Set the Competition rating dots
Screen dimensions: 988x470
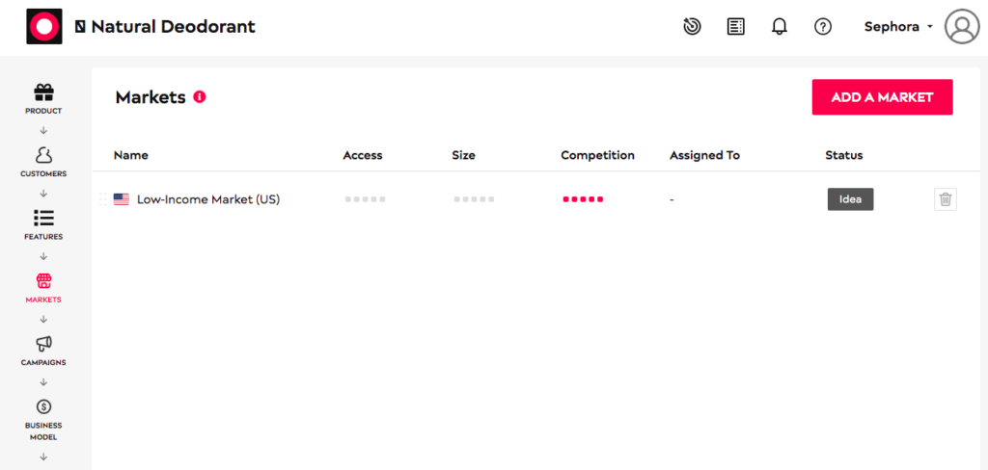click(x=583, y=199)
